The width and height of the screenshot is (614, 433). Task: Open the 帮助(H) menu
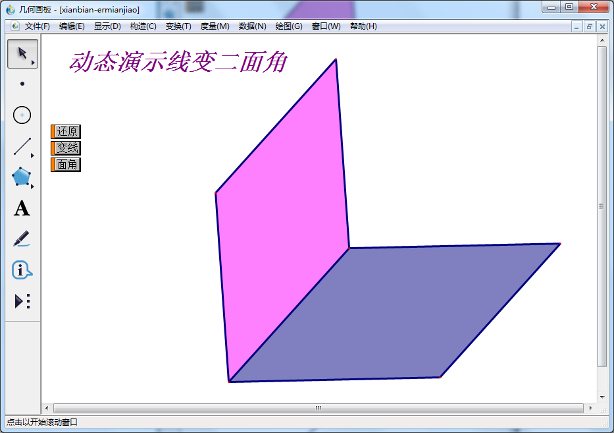(x=363, y=26)
